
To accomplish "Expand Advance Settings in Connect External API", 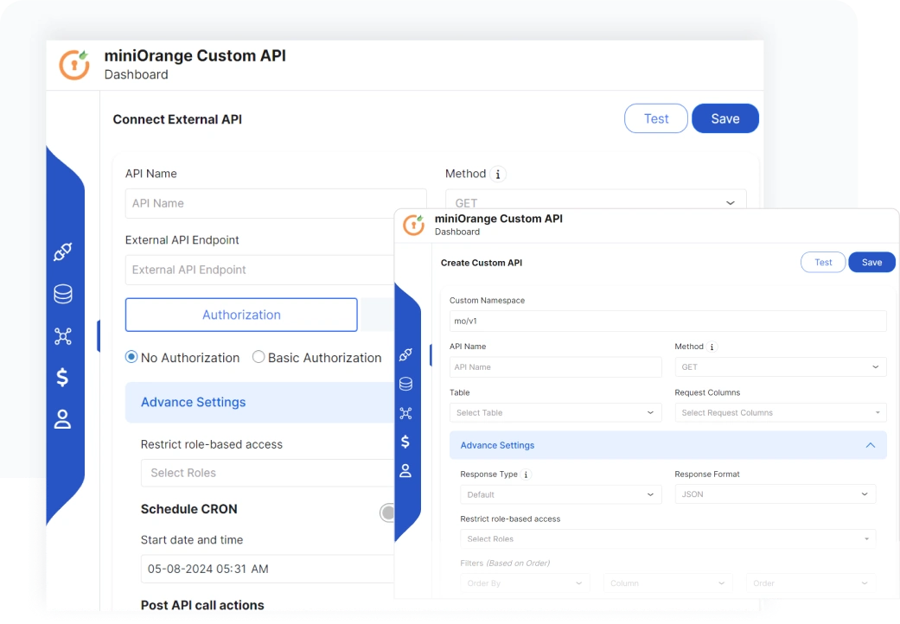I will pos(260,403).
